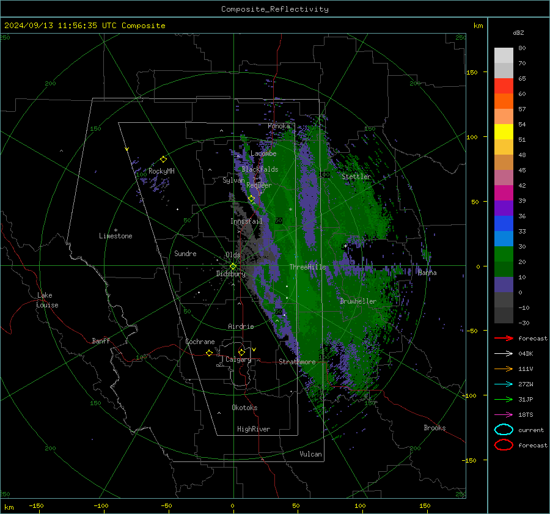This screenshot has width=550, height=514.
Task: Click the 18TS legend label
Action: pyautogui.click(x=526, y=415)
